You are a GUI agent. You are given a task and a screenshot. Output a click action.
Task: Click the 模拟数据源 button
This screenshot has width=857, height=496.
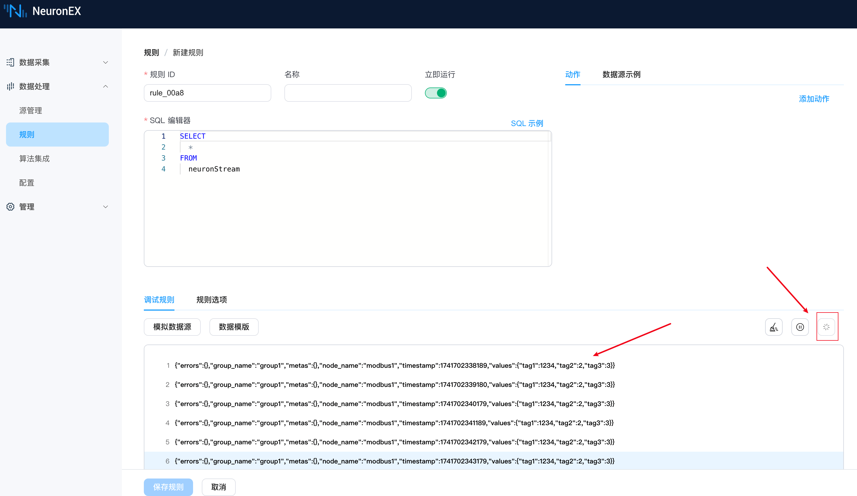172,327
